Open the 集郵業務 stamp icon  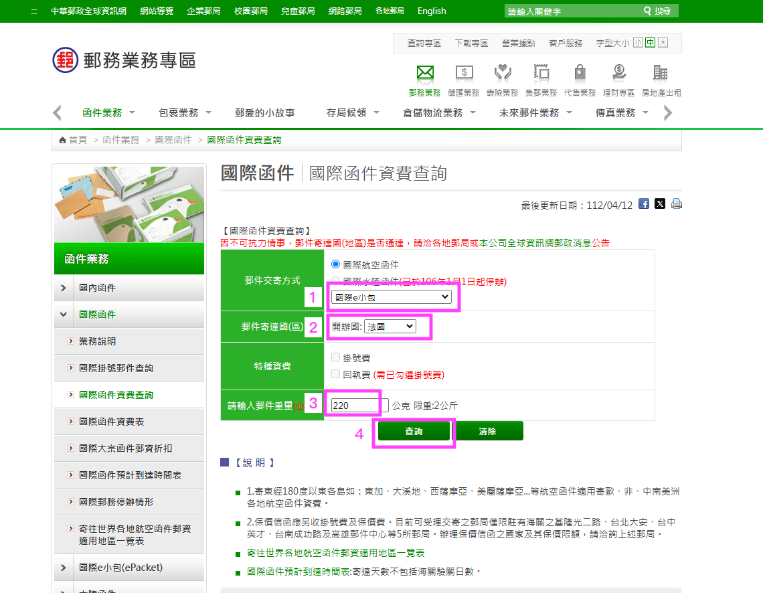coord(541,73)
